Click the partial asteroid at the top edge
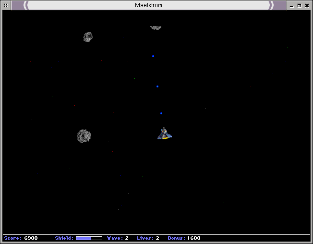313x244 pixels. (155, 27)
